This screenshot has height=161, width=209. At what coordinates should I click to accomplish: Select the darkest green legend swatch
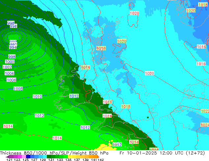pos(49,157)
